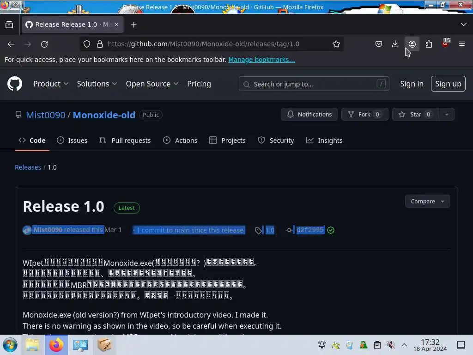Open the 1.0 tag link
The width and height of the screenshot is (473, 355).
point(270,230)
